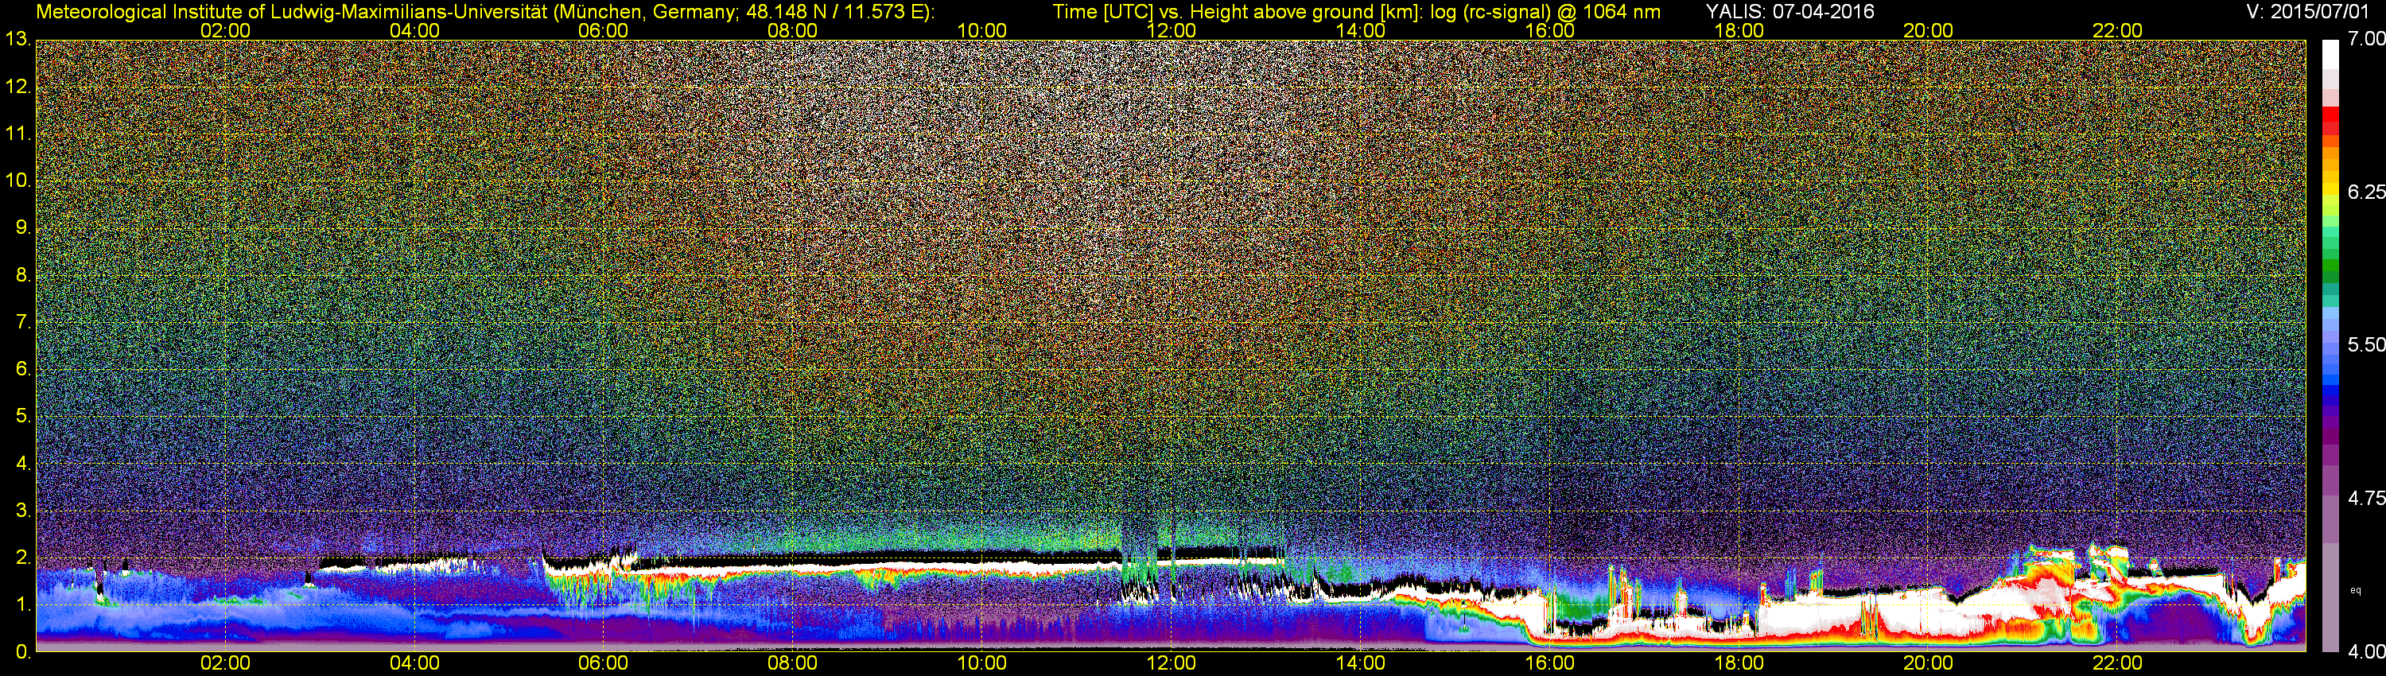Click the 7.00 value on the color scale
2386x676 pixels.
click(2367, 39)
